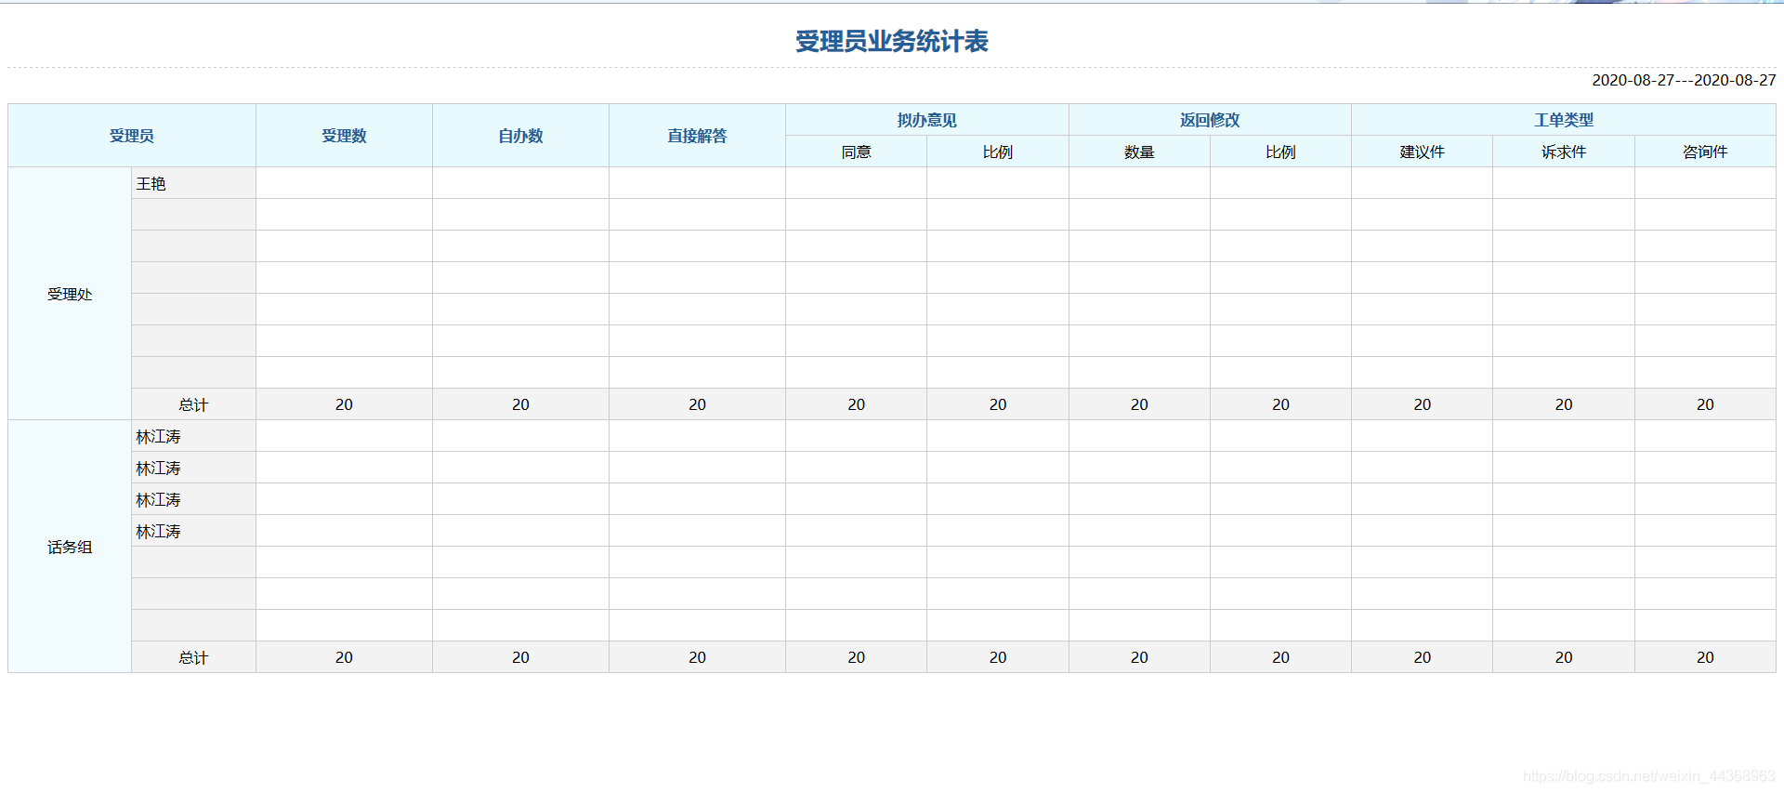Select 话务组 总计 value under 受理数
Viewport: 1784px width, 793px height.
(x=344, y=657)
